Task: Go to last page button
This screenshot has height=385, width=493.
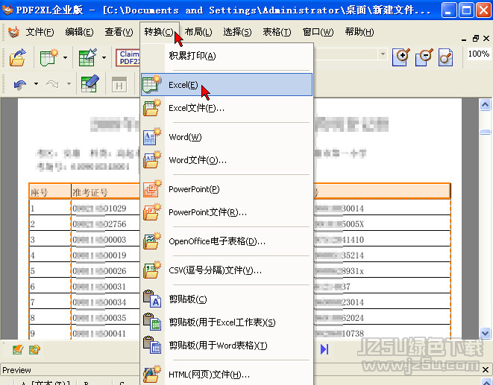Action: click(x=324, y=349)
